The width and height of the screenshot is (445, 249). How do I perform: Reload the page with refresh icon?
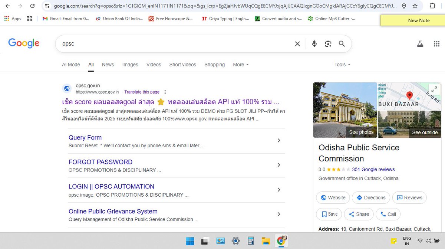pos(32,6)
